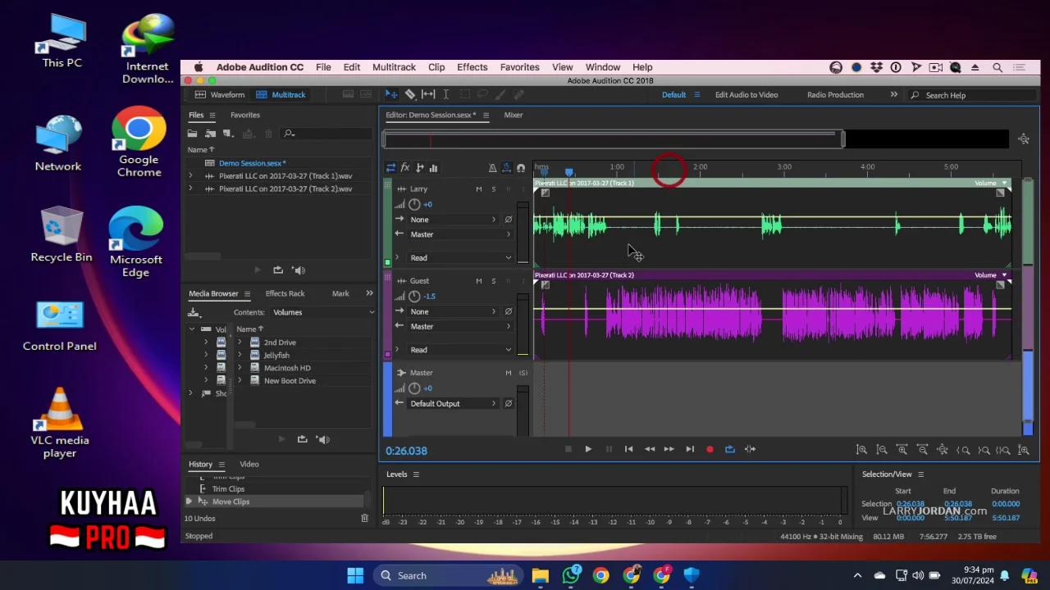Screen dimensions: 1050x590
Task: Click the trash icon in History panel
Action: 365,518
